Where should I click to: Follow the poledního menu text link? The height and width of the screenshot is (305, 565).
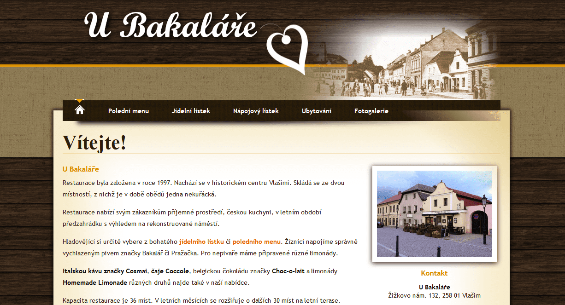point(257,242)
